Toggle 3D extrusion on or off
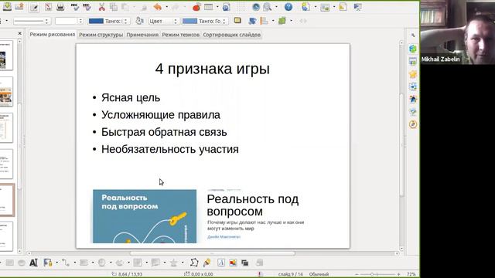The width and height of the screenshot is (495, 278). [x=259, y=263]
